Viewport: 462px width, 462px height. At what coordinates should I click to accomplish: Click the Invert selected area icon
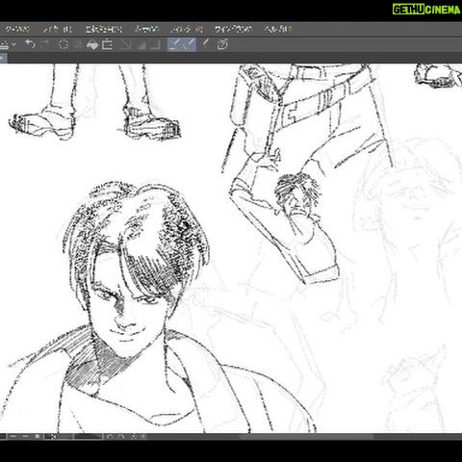tap(141, 44)
